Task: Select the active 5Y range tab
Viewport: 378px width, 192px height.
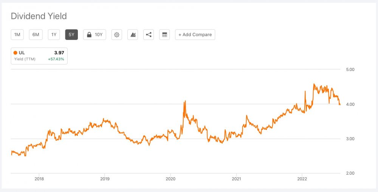Action: tap(71, 35)
